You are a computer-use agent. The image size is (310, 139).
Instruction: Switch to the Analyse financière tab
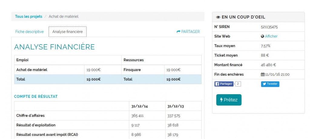click(68, 31)
